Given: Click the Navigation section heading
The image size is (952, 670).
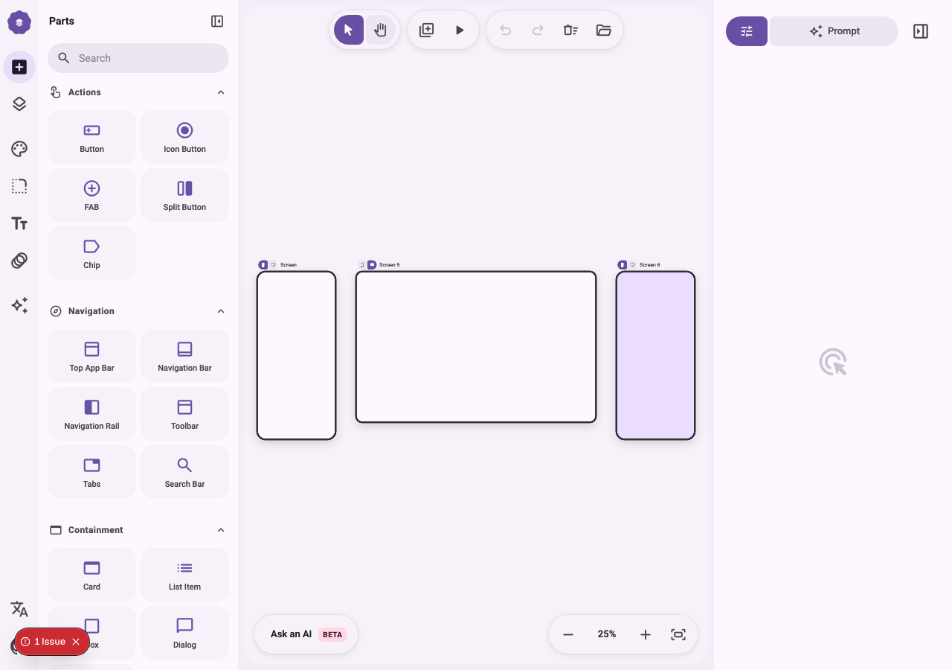Looking at the screenshot, I should click(91, 311).
